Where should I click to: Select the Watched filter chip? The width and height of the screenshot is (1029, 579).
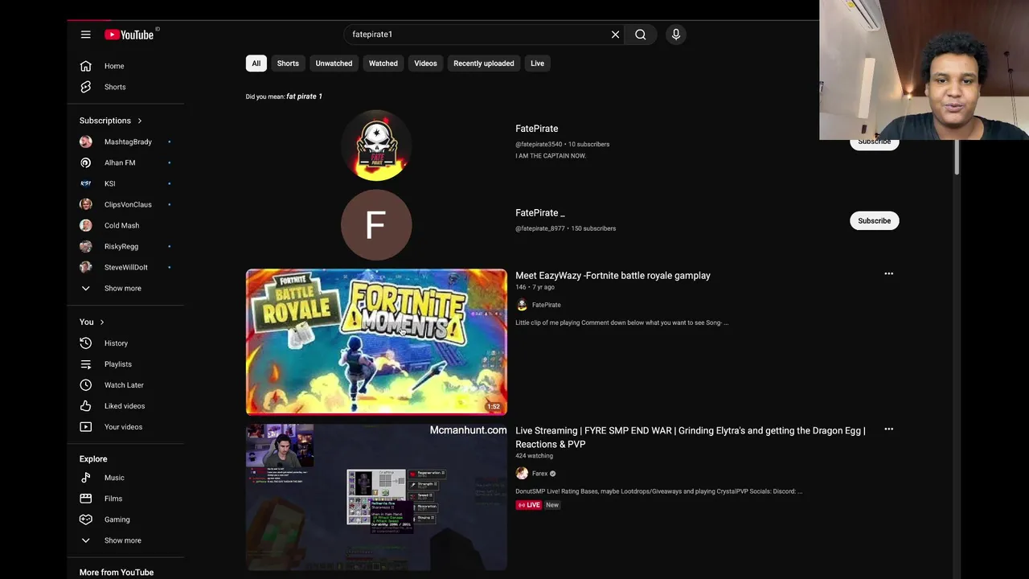(x=383, y=64)
